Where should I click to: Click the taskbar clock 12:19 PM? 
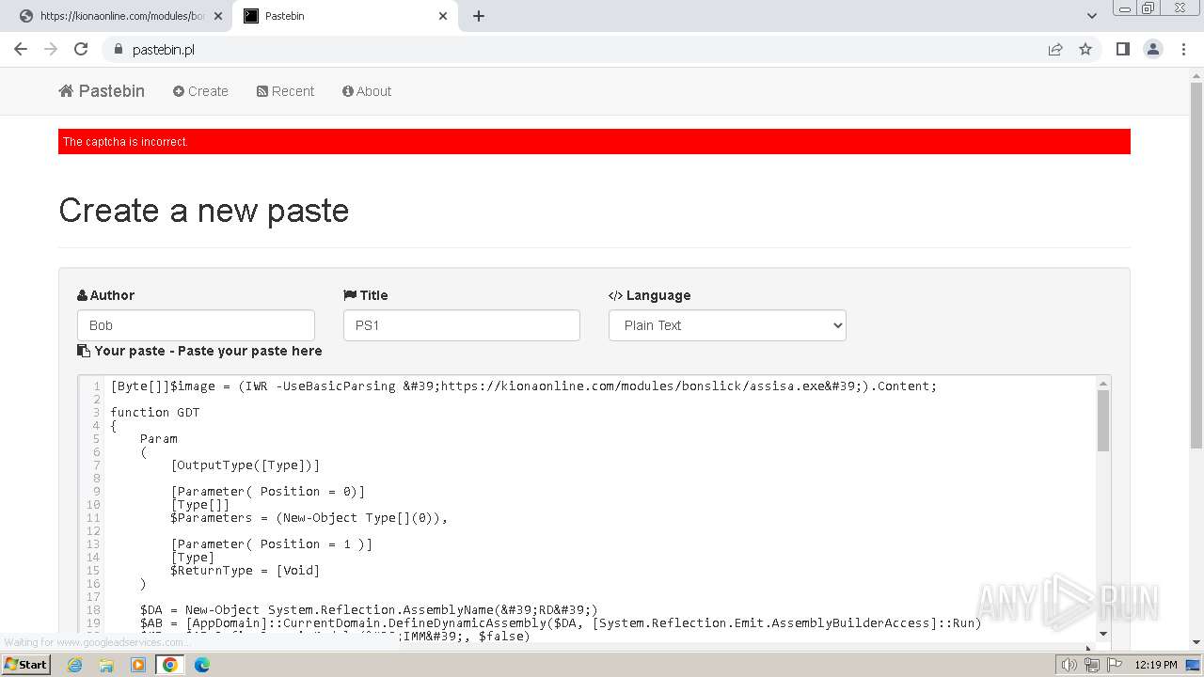[x=1156, y=665]
